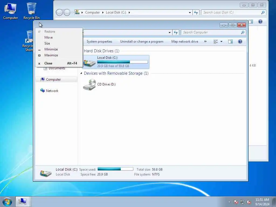This screenshot has height=207, width=276.
Task: Click the address bar computer icon in back window
Action: (x=77, y=12)
